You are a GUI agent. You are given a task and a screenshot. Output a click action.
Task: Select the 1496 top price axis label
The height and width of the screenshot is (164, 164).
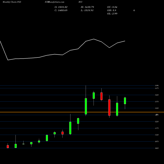(157, 86)
